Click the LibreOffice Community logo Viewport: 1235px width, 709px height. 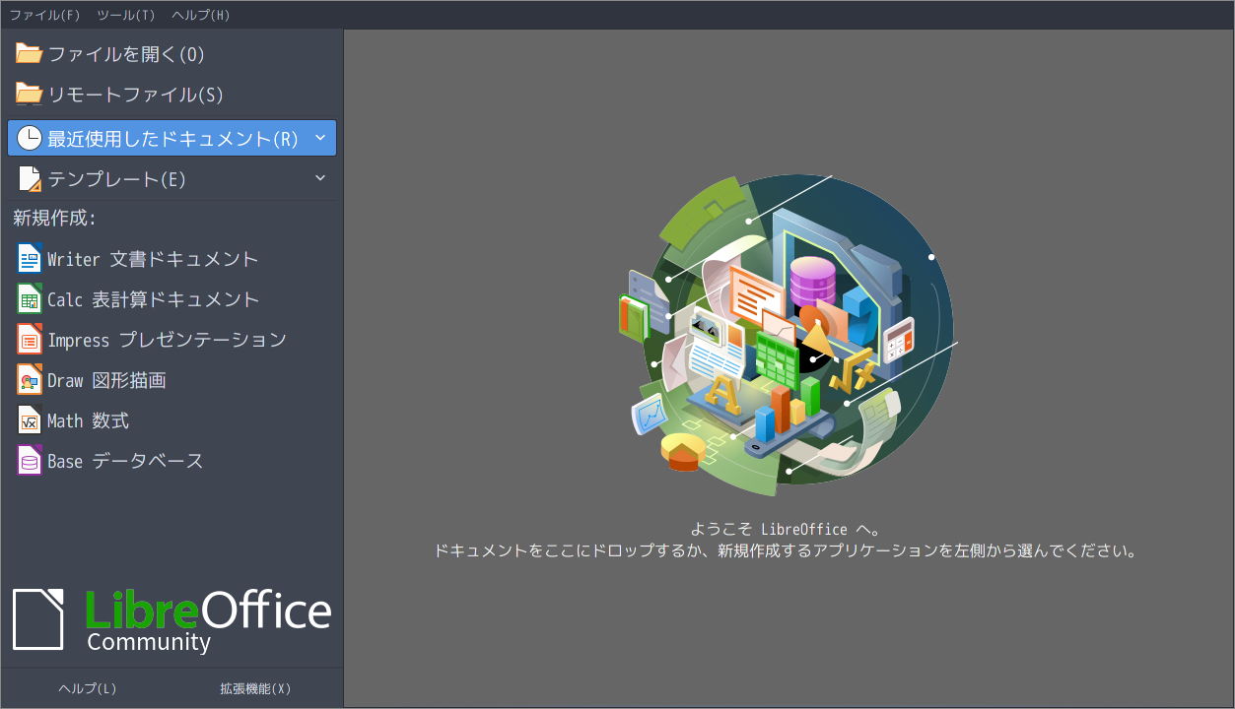point(172,620)
